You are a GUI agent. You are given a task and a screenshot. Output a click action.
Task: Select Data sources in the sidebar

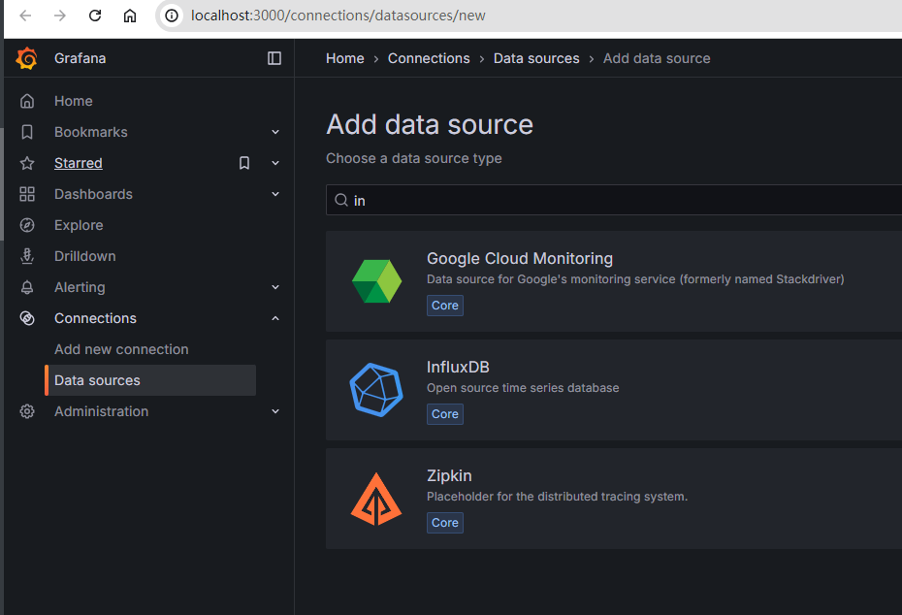(97, 380)
